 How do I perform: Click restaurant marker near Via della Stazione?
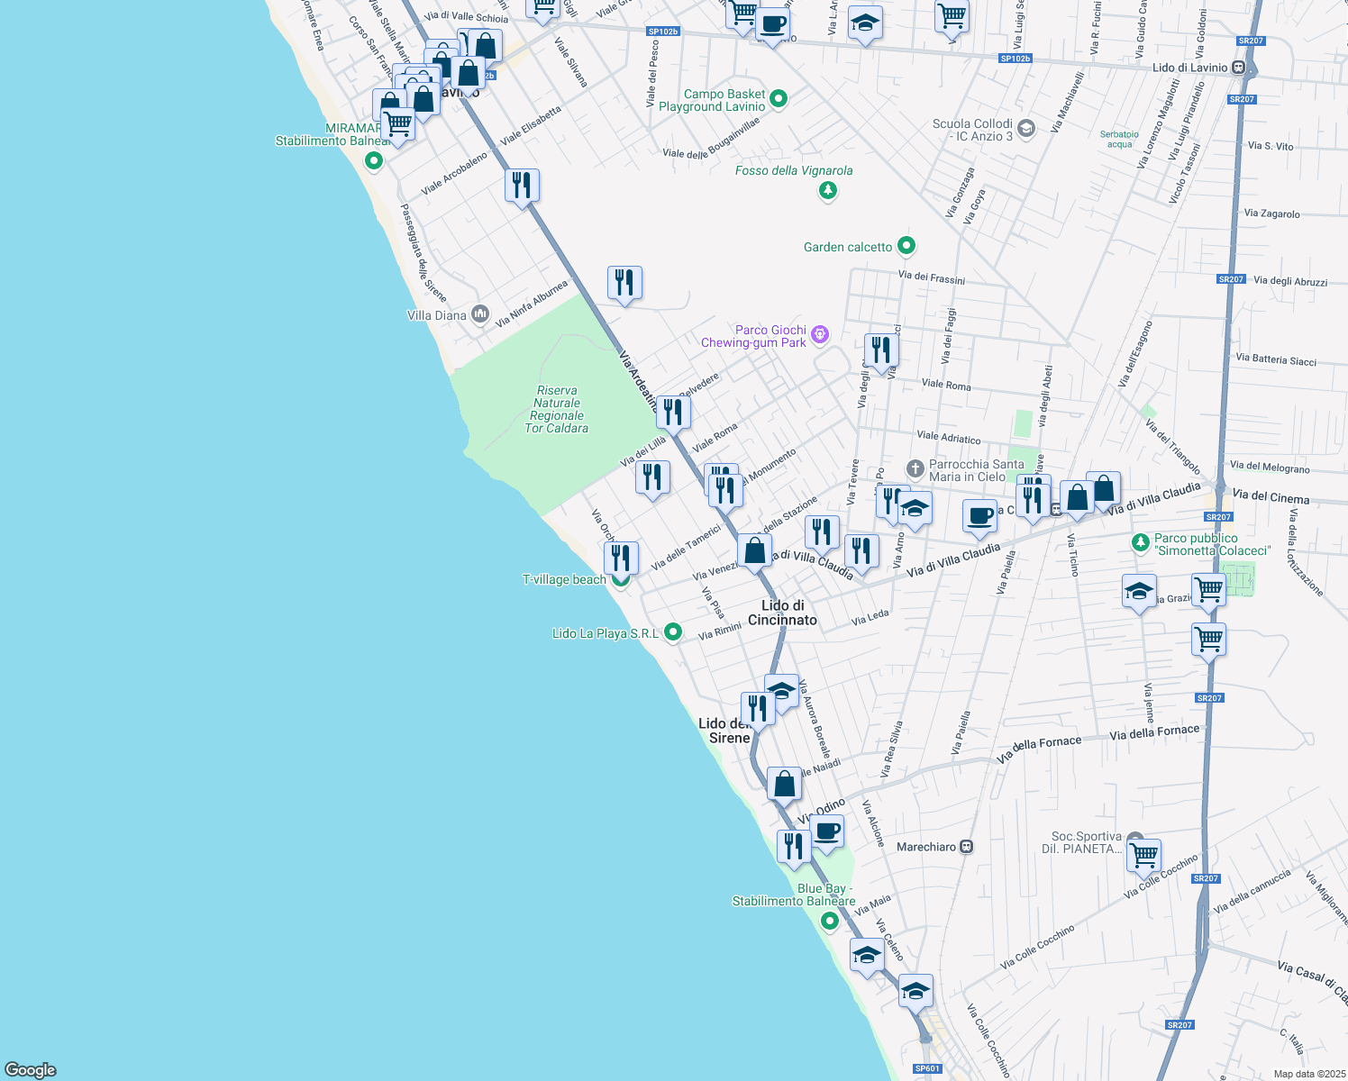click(x=822, y=534)
